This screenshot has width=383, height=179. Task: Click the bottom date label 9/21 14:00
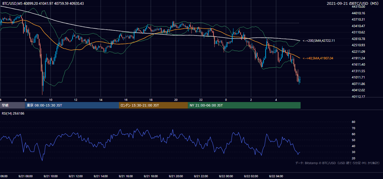click(101, 176)
